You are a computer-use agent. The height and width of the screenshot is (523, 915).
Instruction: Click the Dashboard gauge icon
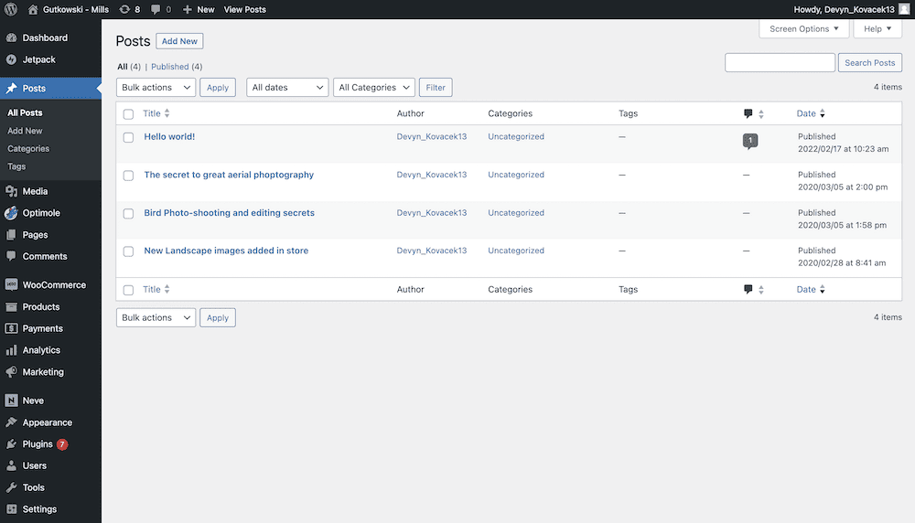tap(11, 37)
